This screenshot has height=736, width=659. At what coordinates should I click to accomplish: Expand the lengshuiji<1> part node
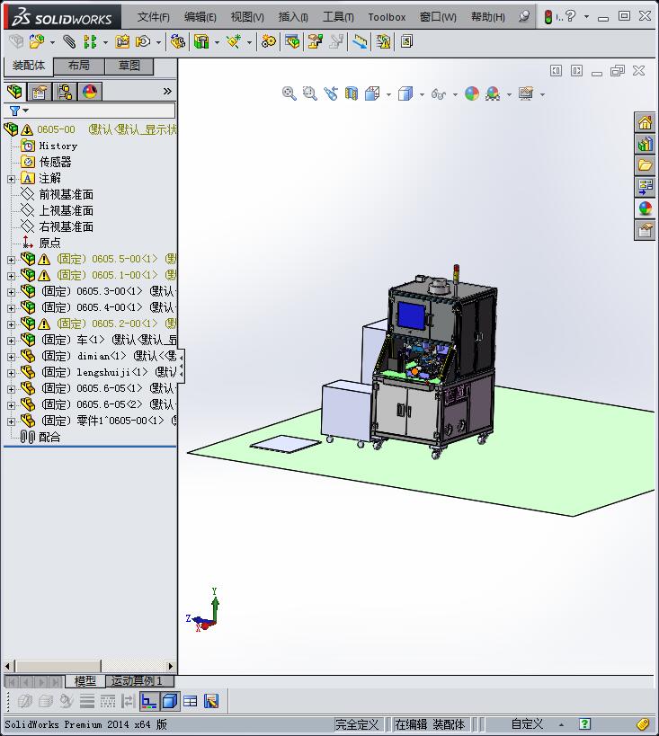click(12, 373)
